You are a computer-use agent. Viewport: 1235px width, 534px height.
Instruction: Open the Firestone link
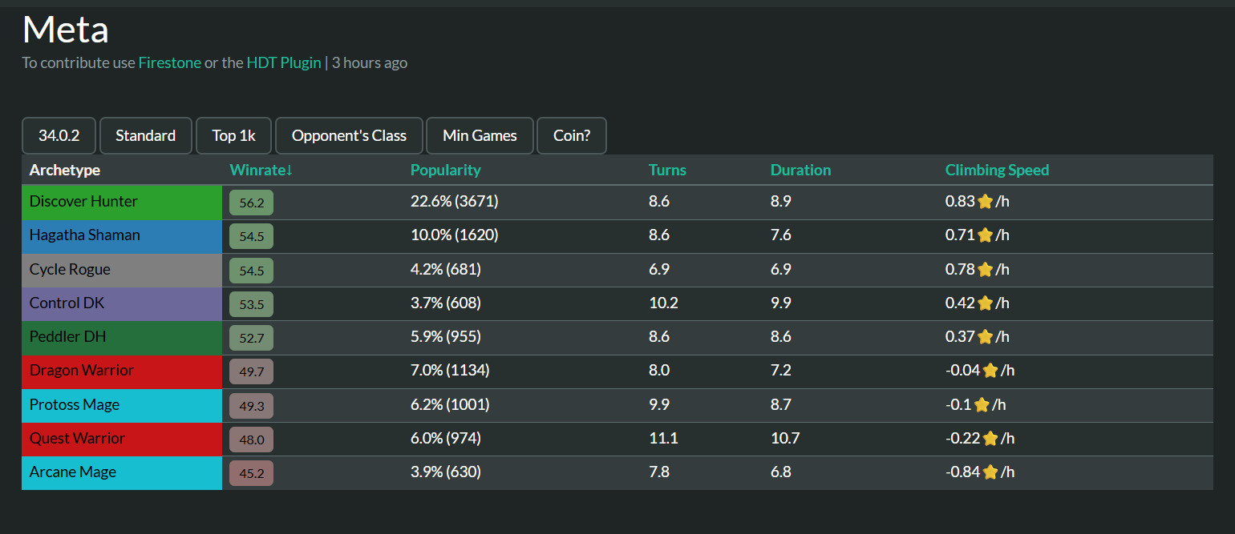(x=169, y=62)
